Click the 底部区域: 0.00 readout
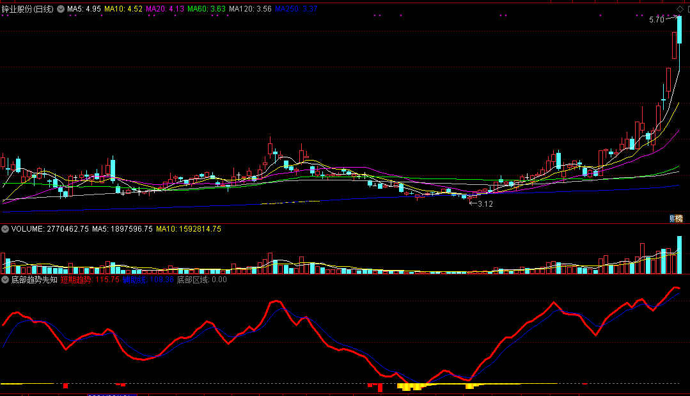The height and width of the screenshot is (396, 690). 202,280
